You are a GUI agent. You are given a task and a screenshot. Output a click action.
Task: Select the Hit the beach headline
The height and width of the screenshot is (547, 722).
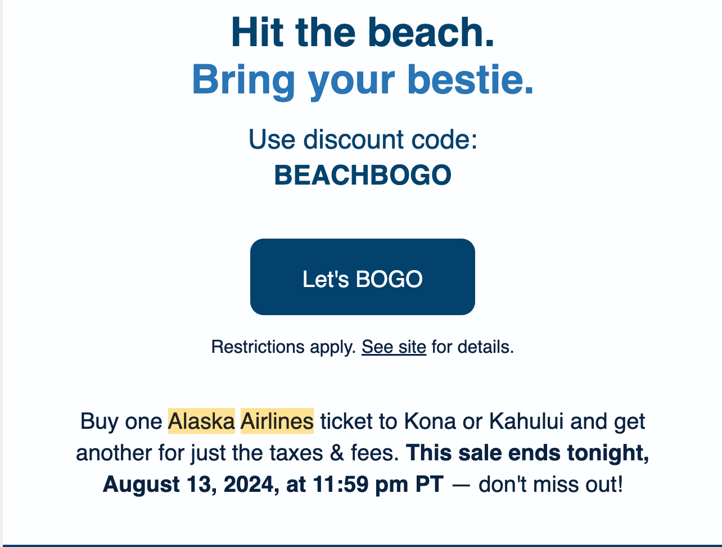(x=362, y=33)
